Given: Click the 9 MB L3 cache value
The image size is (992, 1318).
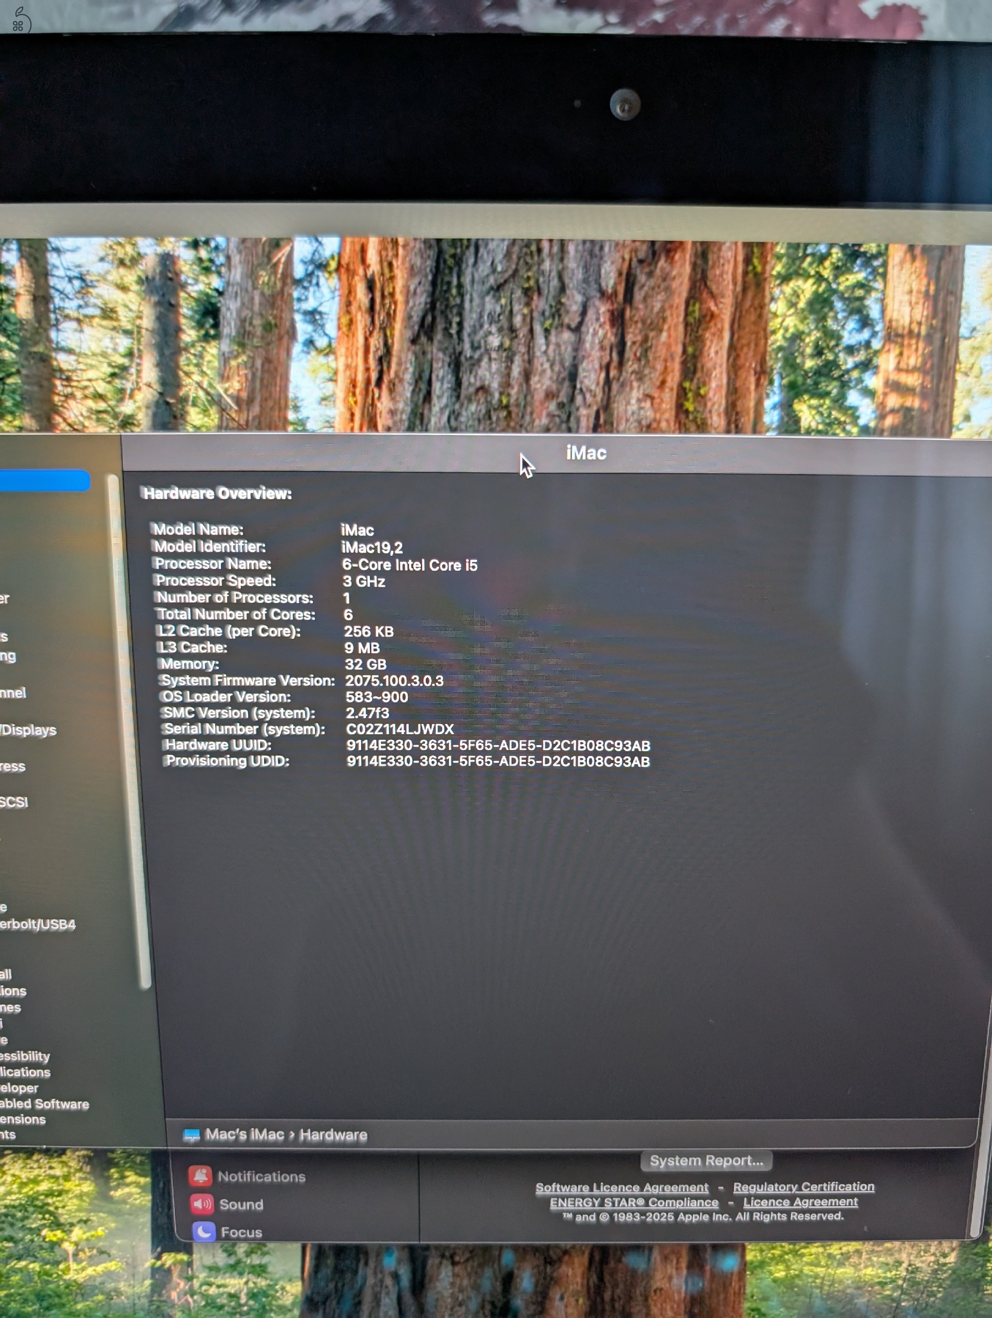Looking at the screenshot, I should 362,648.
